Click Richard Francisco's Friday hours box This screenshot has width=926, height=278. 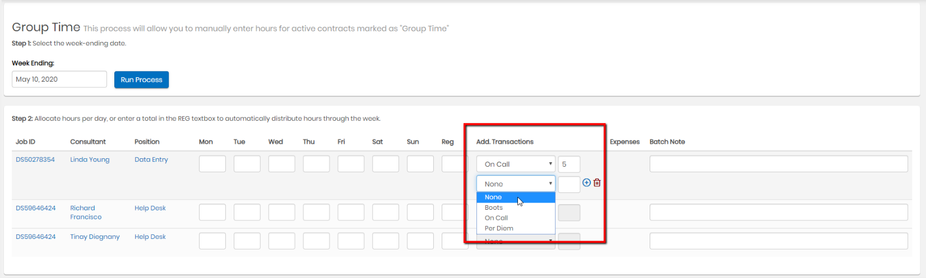tap(351, 213)
